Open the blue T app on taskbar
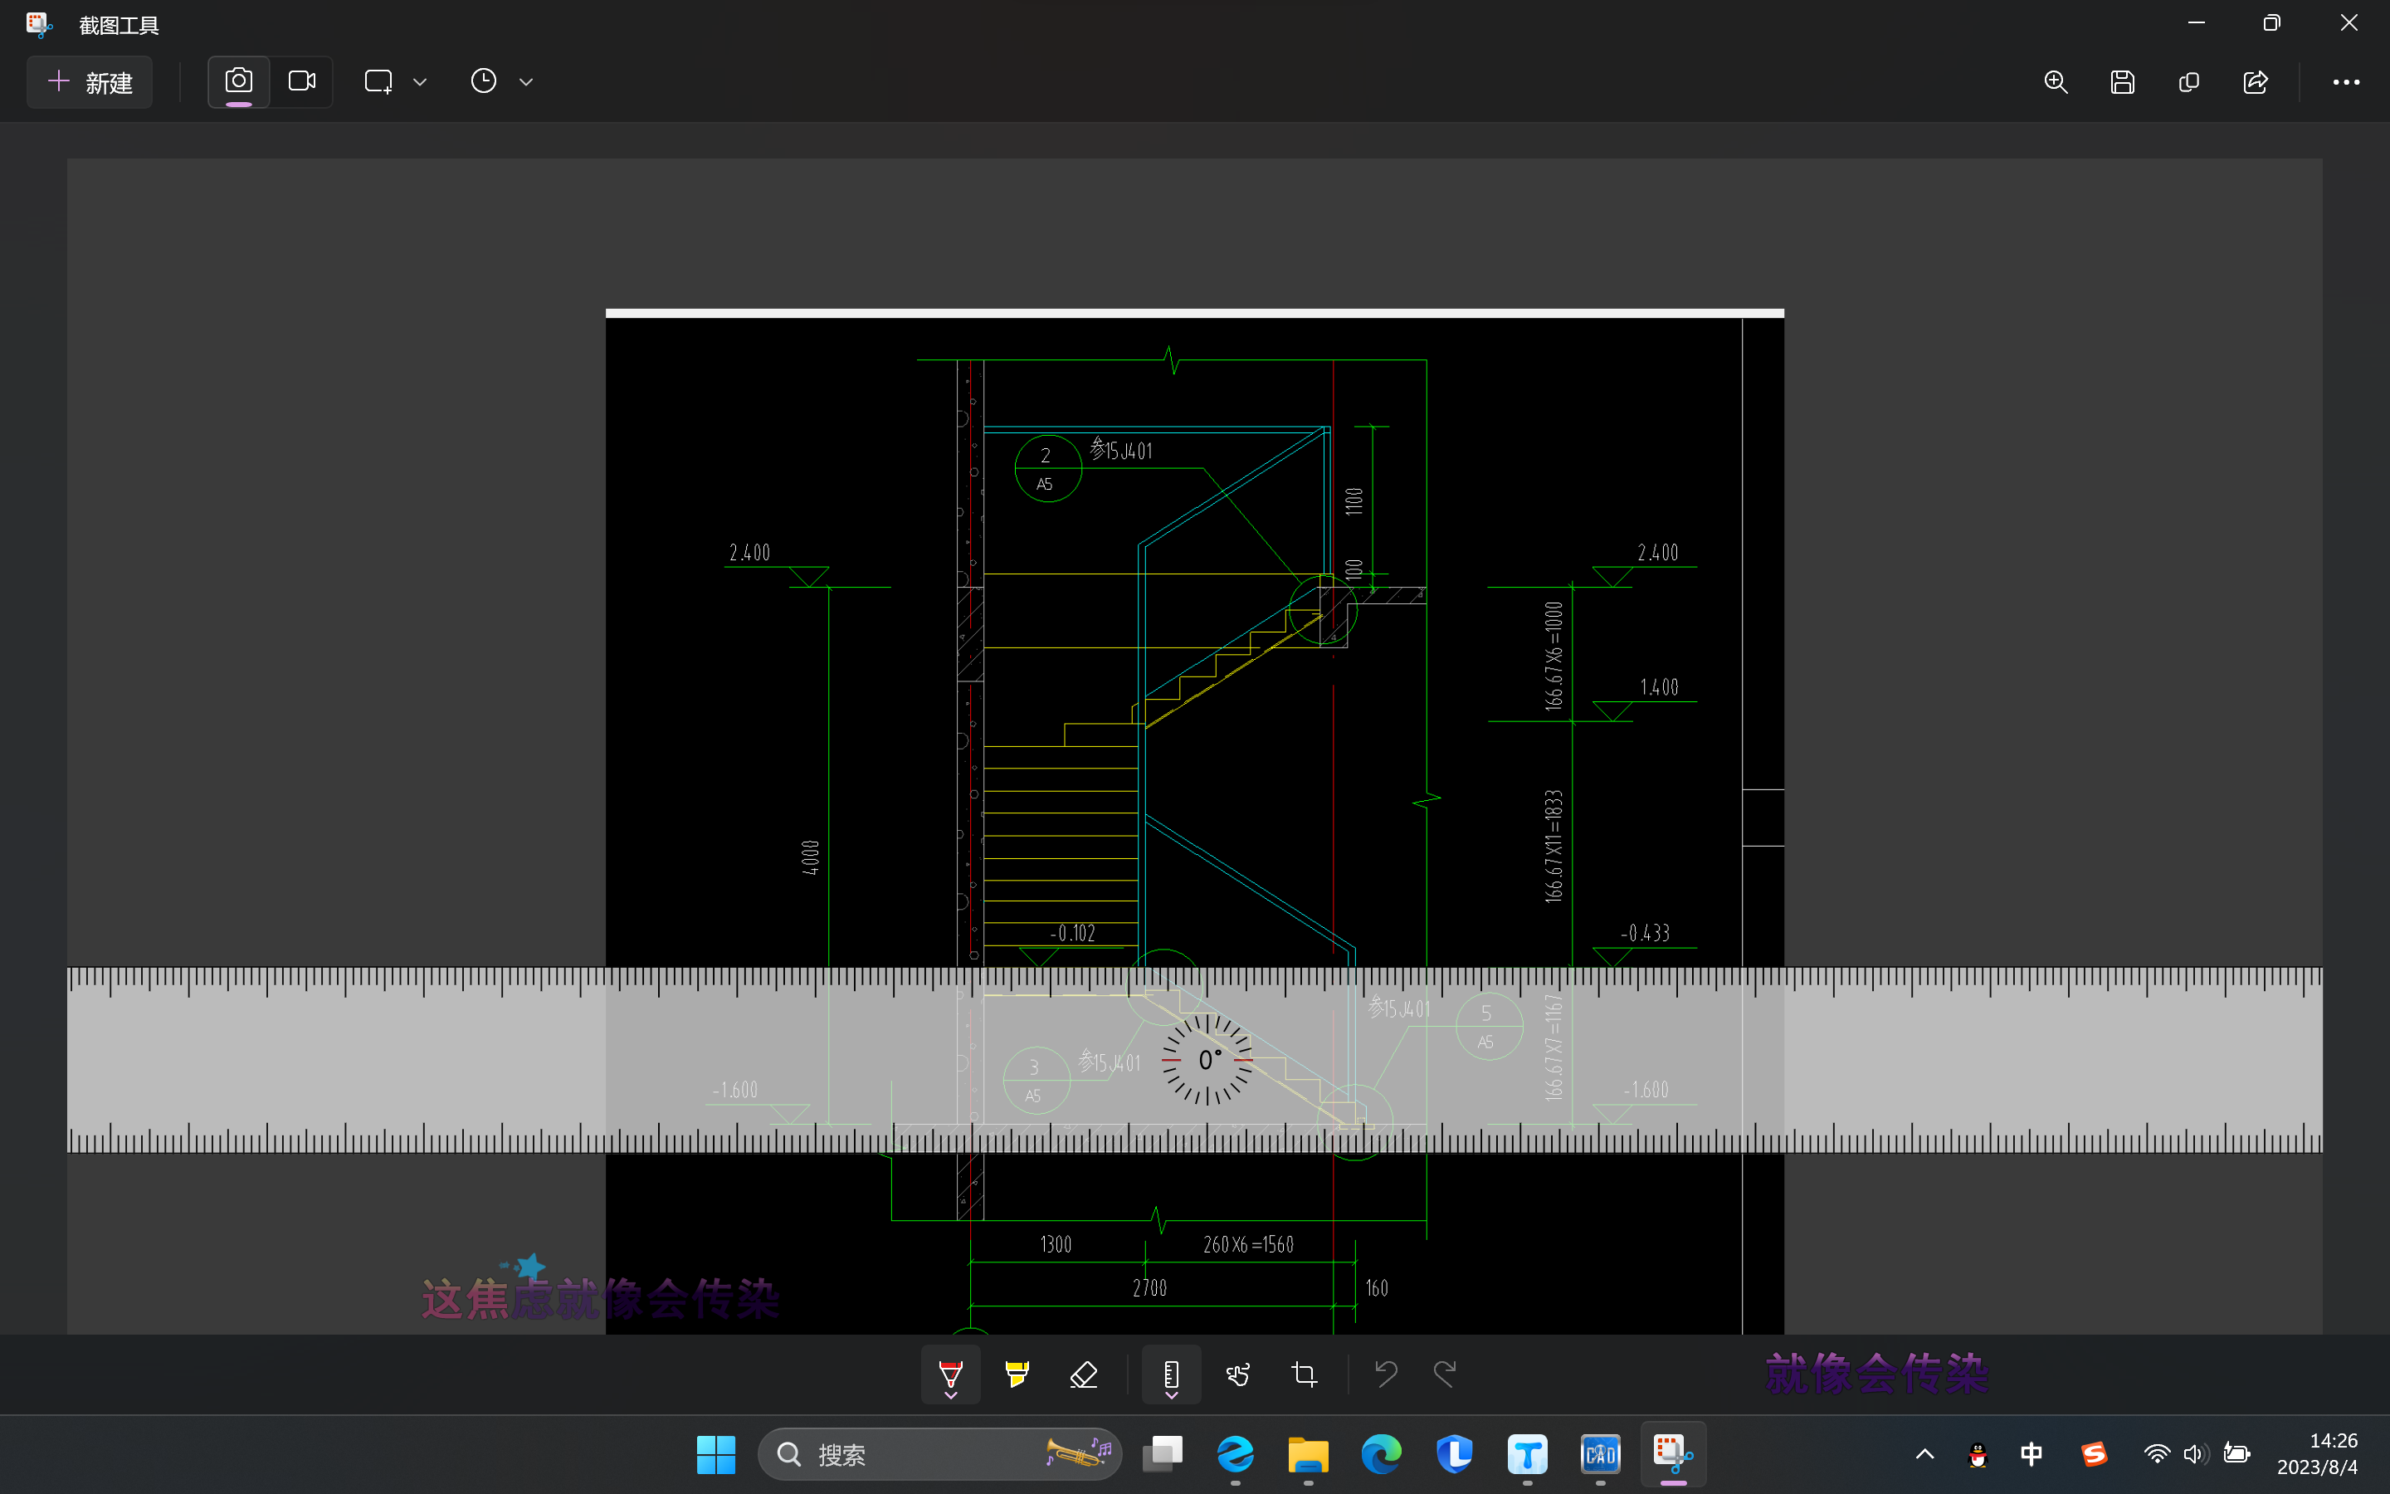Image resolution: width=2390 pixels, height=1494 pixels. pyautogui.click(x=1528, y=1454)
